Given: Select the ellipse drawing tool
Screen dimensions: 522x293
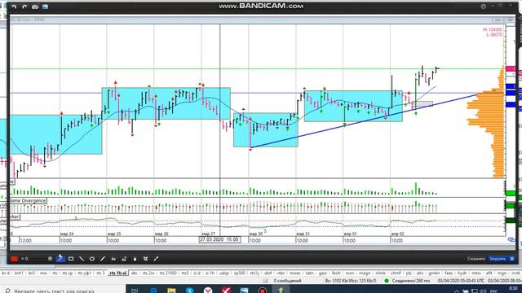Looking at the screenshot, I should pyautogui.click(x=92, y=259).
